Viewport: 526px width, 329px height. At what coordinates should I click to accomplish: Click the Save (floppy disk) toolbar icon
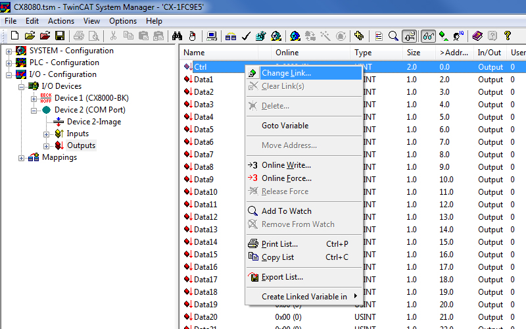pyautogui.click(x=60, y=36)
